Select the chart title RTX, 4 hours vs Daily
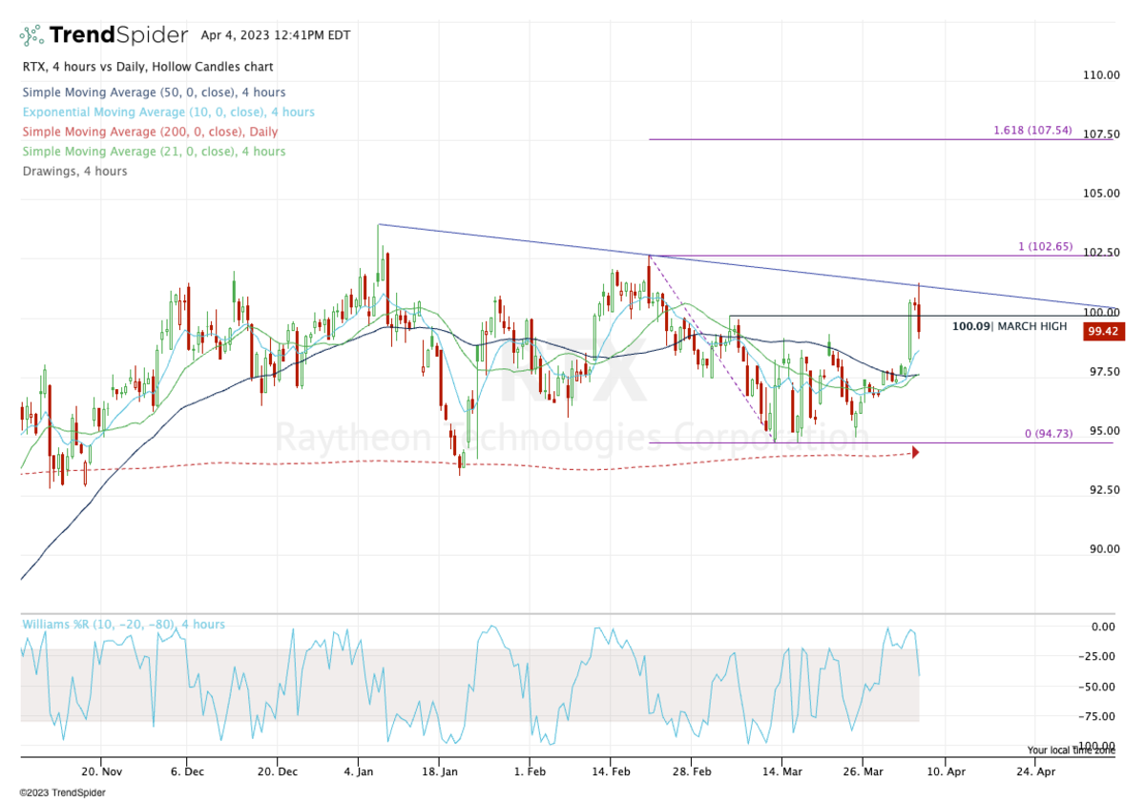Screen dimensions: 1145x802 pos(147,67)
